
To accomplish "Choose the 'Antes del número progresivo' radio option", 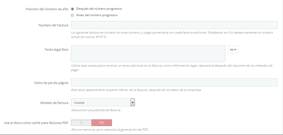I will pyautogui.click(x=72, y=15).
